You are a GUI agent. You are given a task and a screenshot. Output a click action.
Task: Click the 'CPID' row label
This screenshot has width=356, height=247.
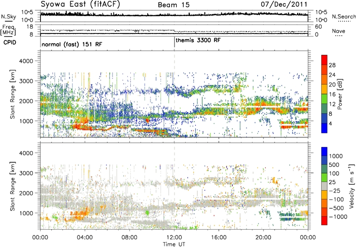(x=10, y=42)
